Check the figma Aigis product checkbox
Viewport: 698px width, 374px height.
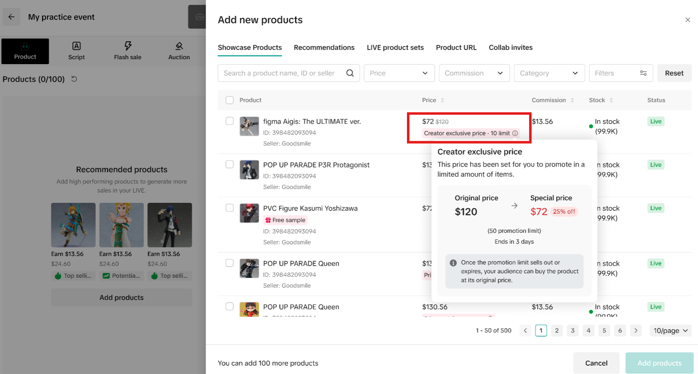(x=229, y=121)
